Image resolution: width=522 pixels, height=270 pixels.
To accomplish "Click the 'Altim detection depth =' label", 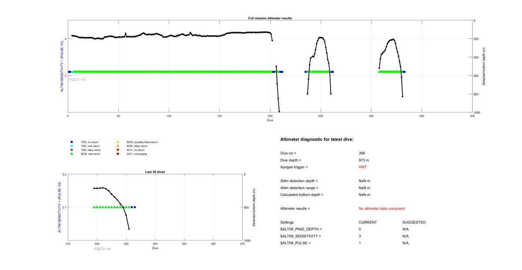I will point(299,181).
